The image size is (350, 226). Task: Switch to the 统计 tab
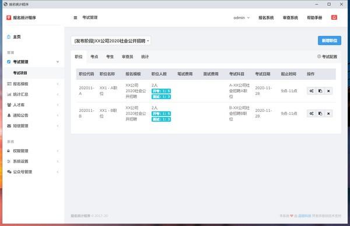point(145,57)
